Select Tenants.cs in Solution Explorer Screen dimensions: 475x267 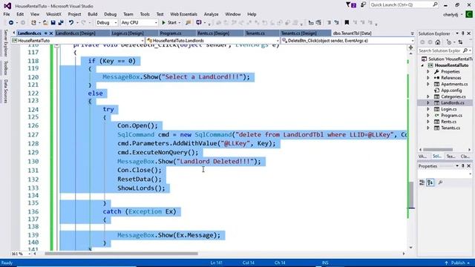click(x=451, y=128)
